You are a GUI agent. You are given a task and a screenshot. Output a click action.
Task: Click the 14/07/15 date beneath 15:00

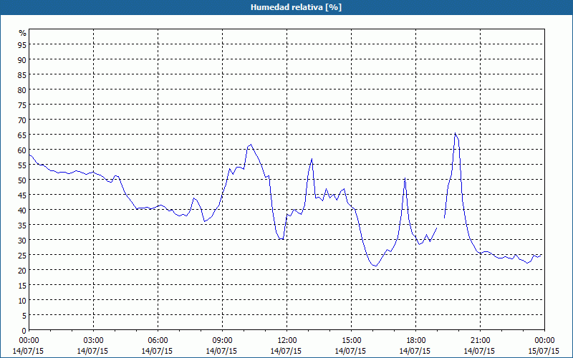pos(351,351)
